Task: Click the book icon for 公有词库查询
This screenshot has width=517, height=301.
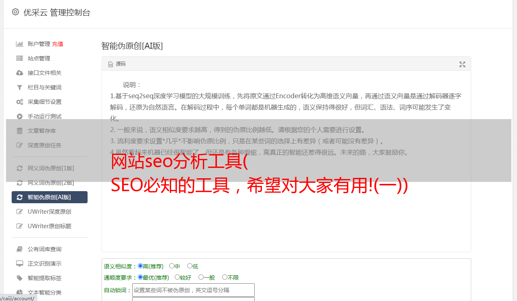Action: pos(19,249)
